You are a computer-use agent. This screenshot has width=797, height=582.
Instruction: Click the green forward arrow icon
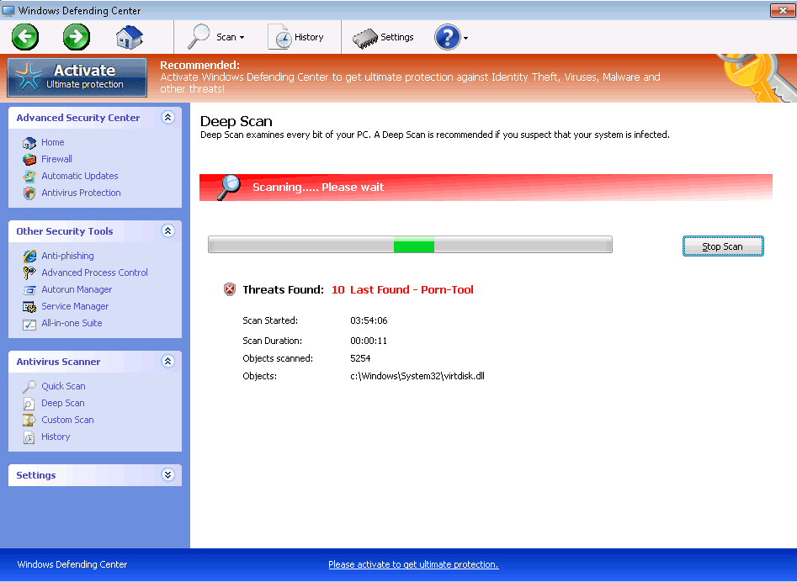[77, 37]
